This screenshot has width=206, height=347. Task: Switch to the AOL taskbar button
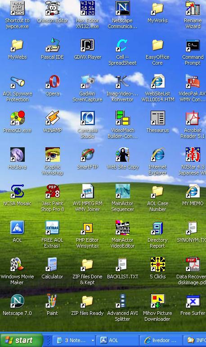pos(118,340)
